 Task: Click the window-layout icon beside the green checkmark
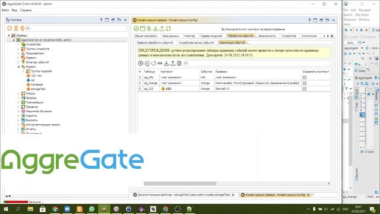(142, 29)
